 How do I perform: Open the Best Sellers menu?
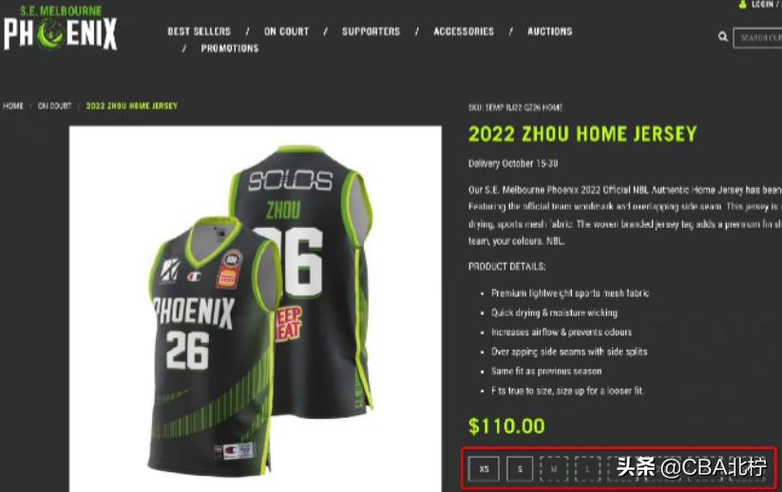(x=199, y=31)
